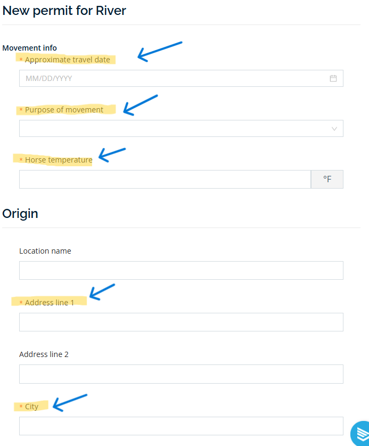This screenshot has width=369, height=446.
Task: Click the Horse temperature label
Action: pos(58,160)
